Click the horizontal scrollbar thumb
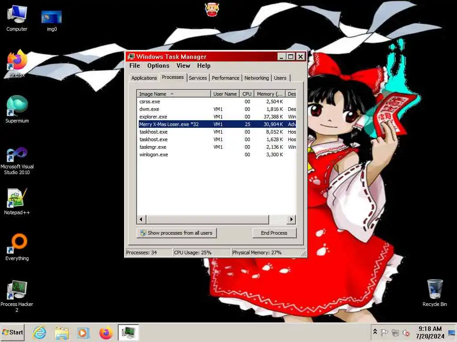Image resolution: width=457 pixels, height=342 pixels. (x=207, y=219)
